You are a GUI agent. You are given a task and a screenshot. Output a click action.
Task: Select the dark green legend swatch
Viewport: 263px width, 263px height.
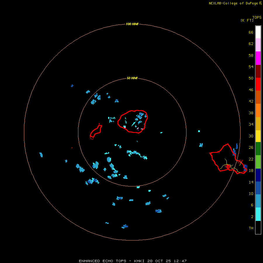(x=258, y=149)
